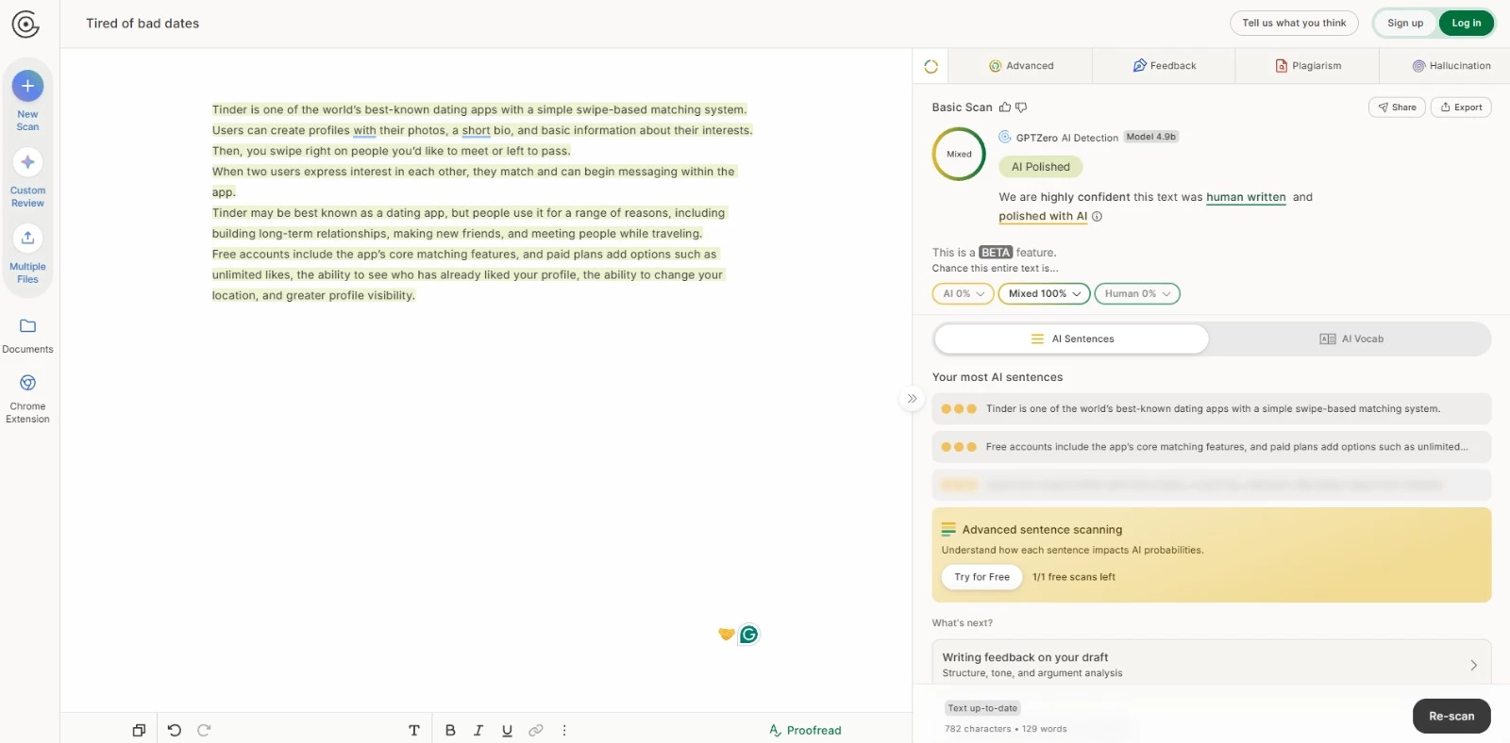Apply italic formatting
Image resolution: width=1510 pixels, height=743 pixels.
478,730
